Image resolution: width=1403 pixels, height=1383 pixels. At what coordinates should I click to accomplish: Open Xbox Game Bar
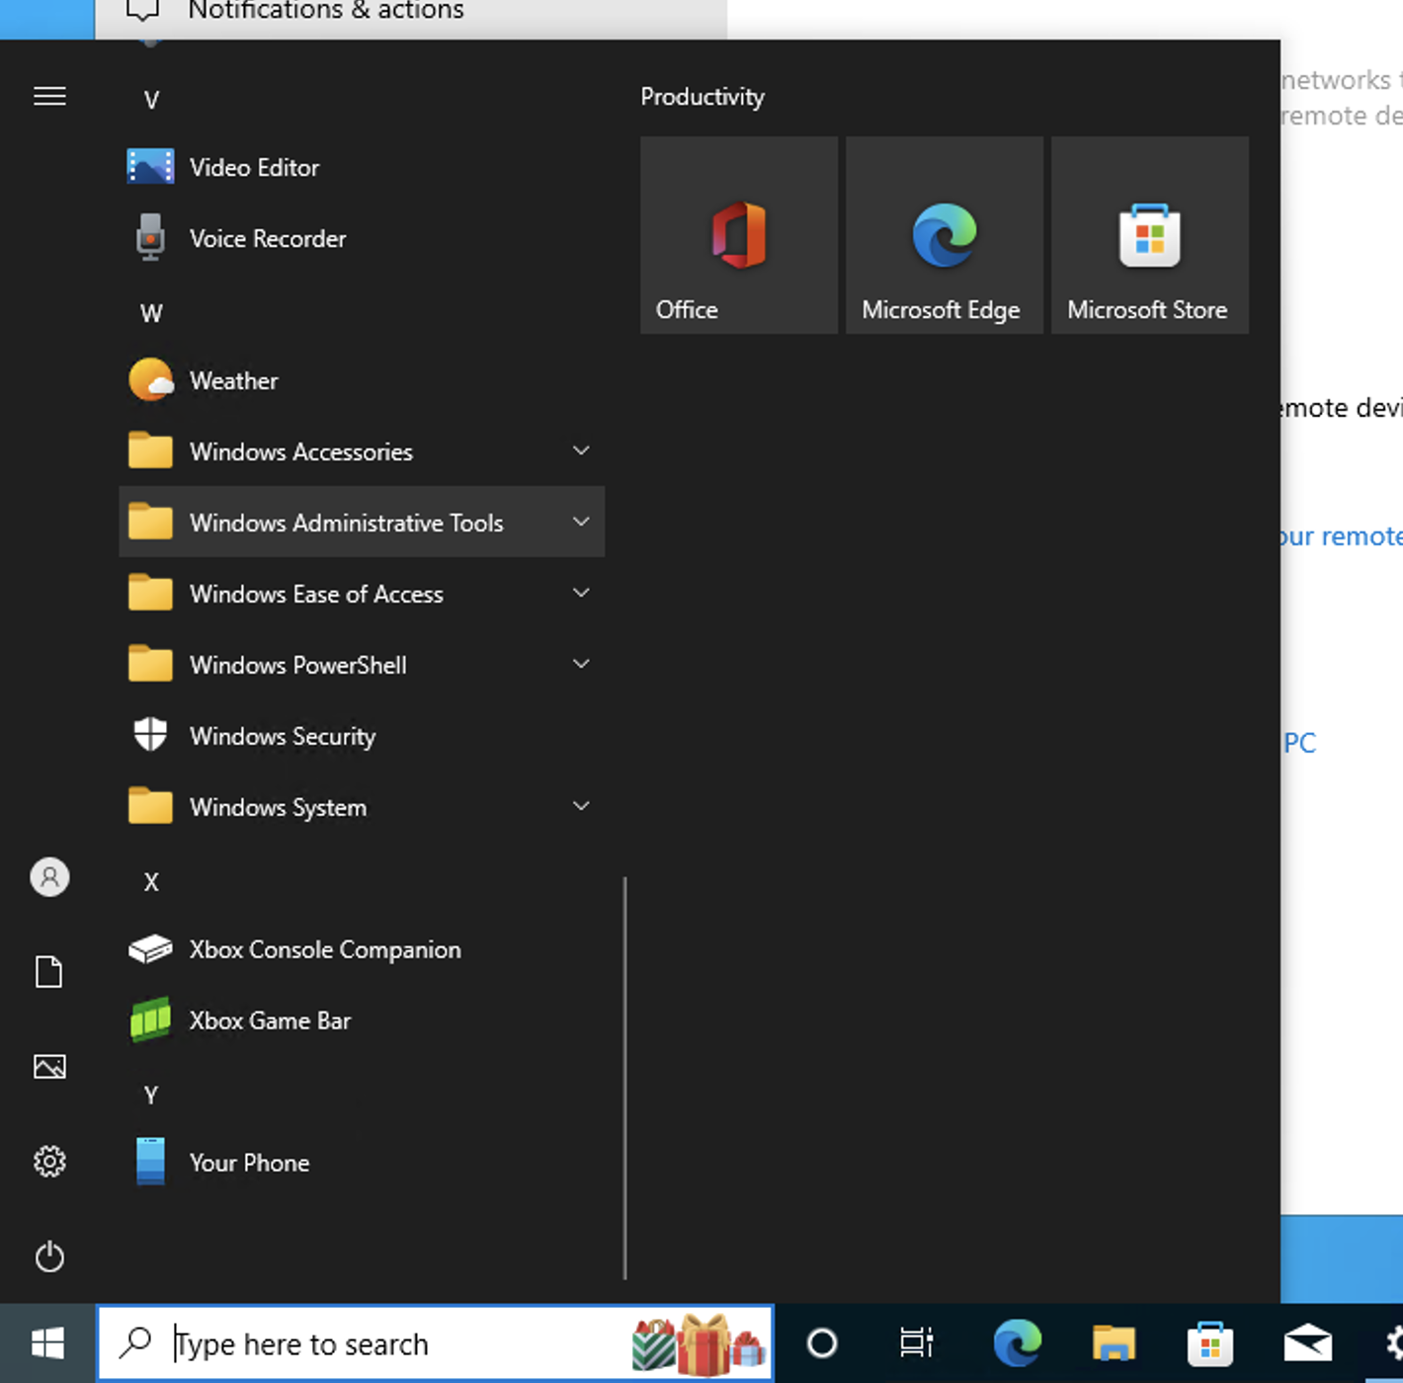click(x=362, y=1020)
